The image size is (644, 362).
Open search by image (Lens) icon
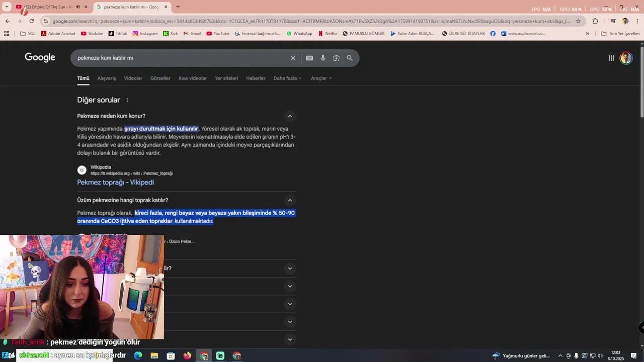tap(336, 58)
